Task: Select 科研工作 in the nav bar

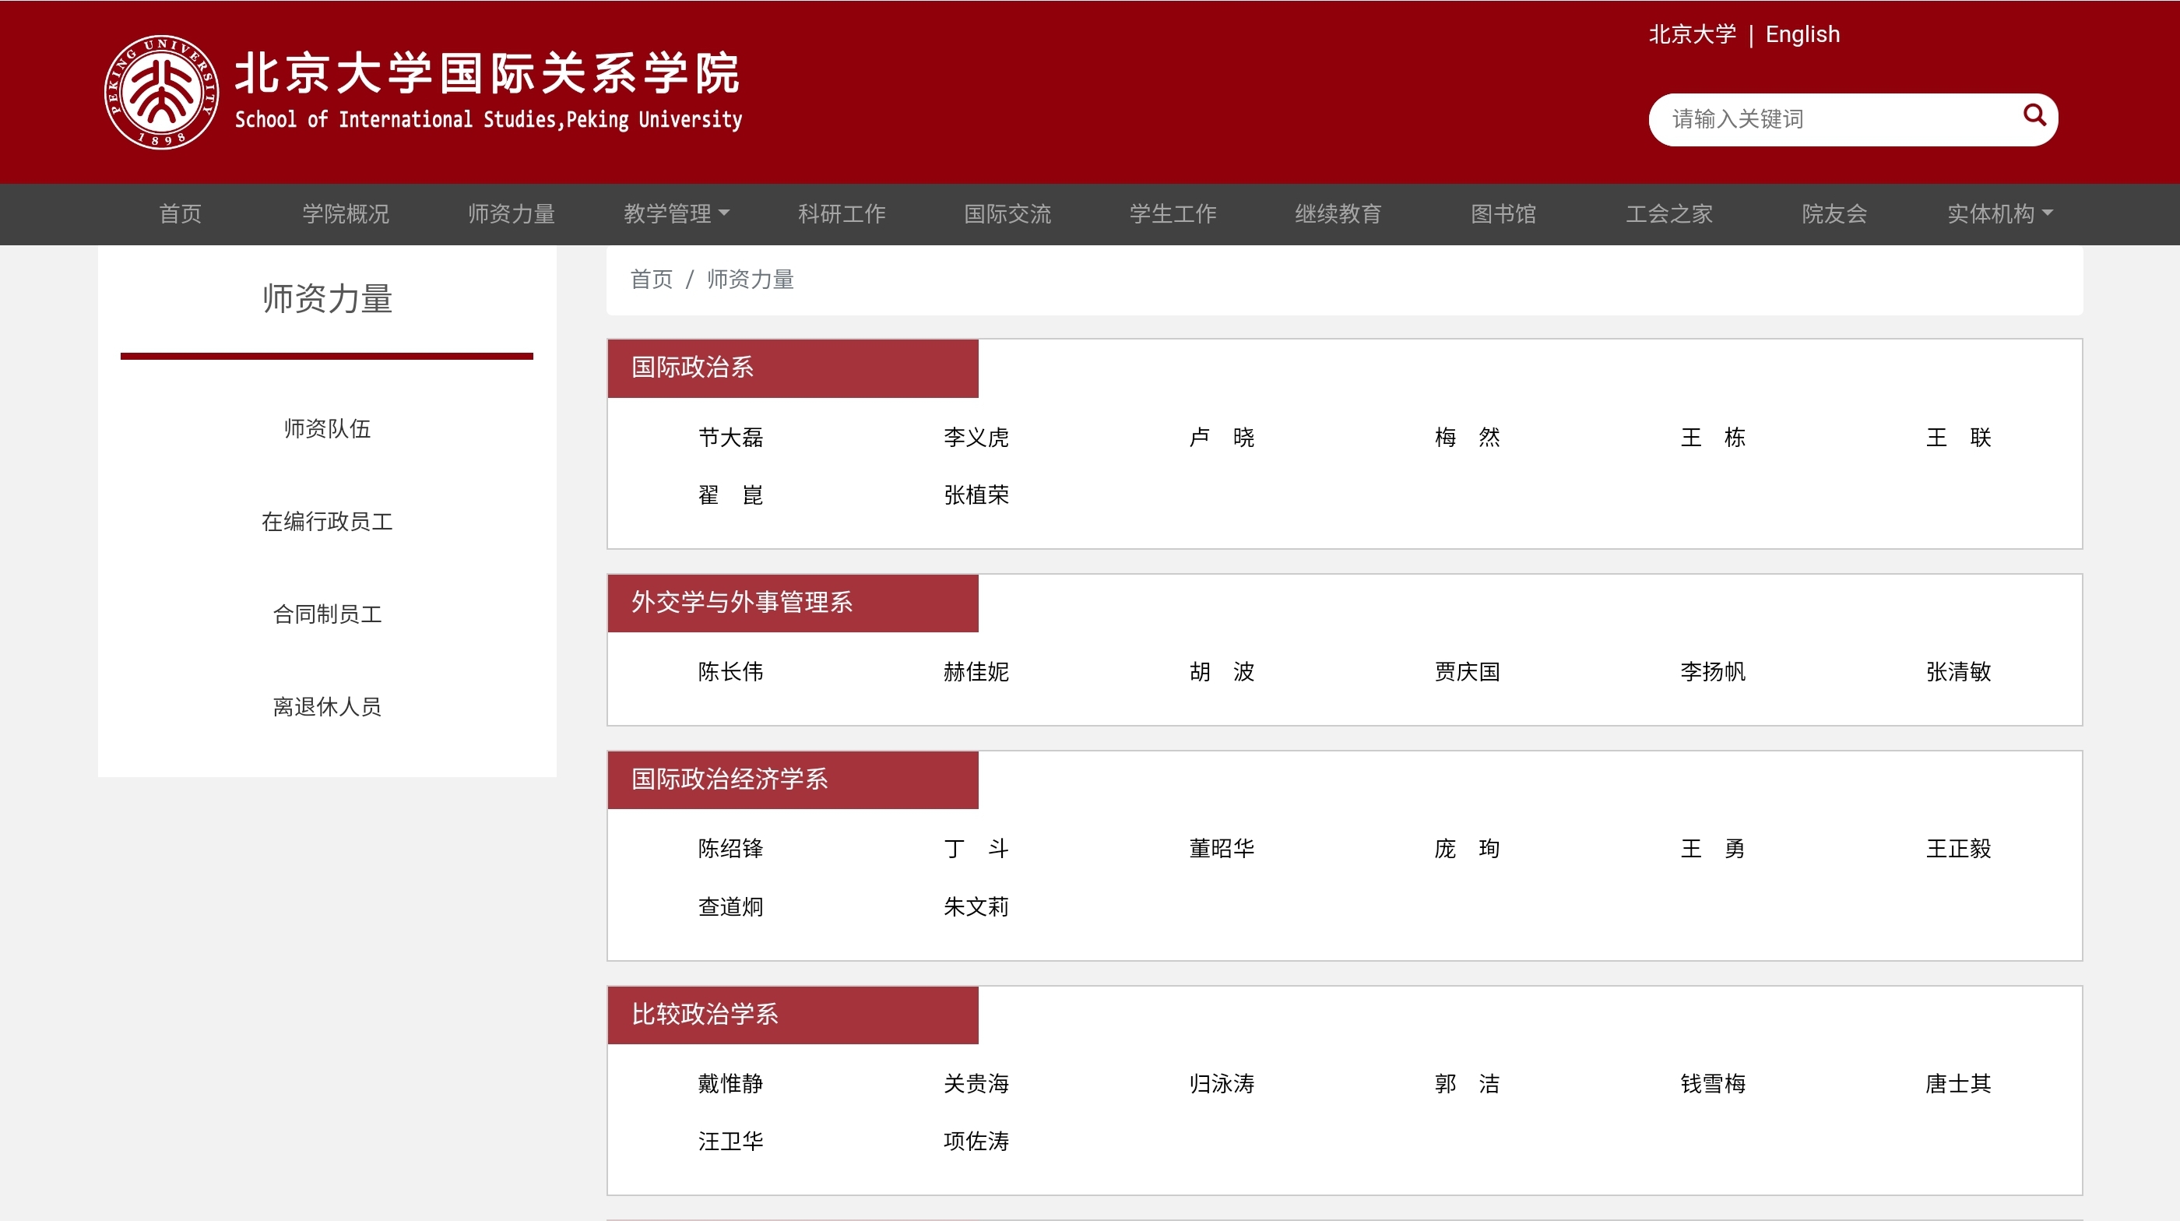Action: pos(841,213)
